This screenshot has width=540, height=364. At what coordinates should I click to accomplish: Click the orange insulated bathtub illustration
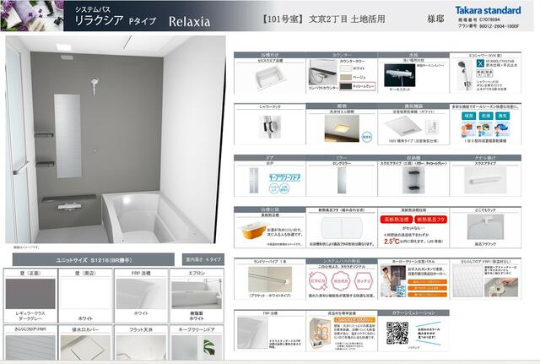[x=253, y=231]
